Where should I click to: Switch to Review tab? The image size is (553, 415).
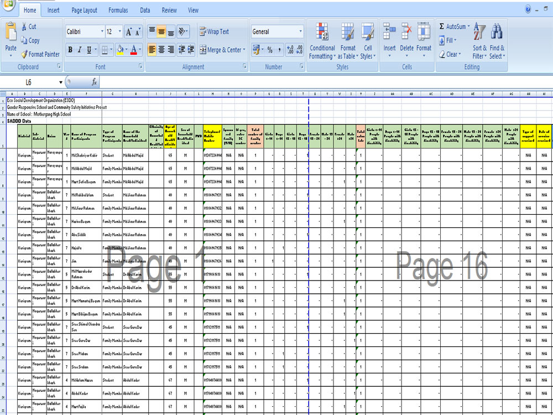coord(169,10)
